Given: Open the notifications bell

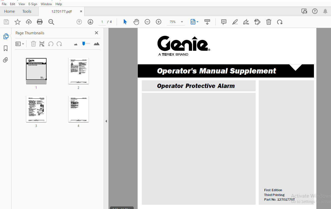Looking at the screenshot, I should click(325, 11).
